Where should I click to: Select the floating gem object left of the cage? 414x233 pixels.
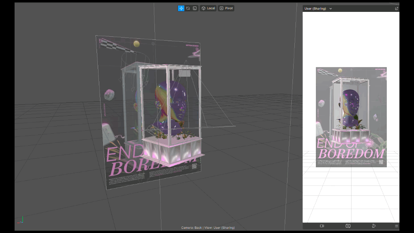pos(109,94)
